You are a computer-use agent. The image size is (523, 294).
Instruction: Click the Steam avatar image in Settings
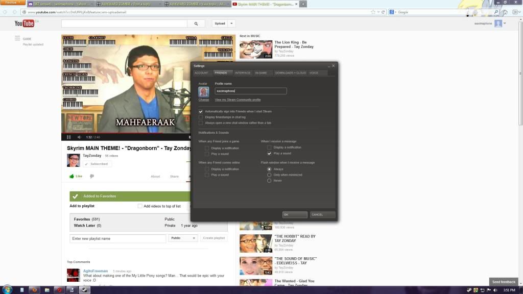[x=204, y=92]
